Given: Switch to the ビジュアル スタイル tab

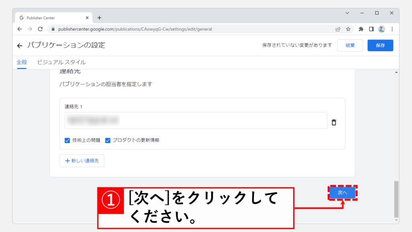Looking at the screenshot, I should click(x=61, y=62).
